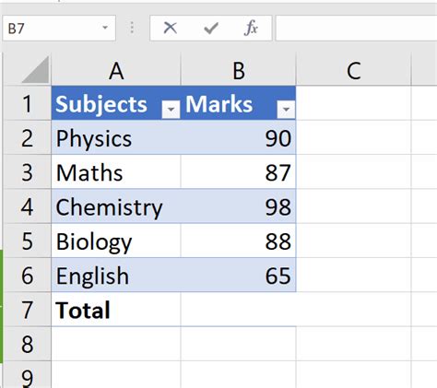Viewport: 437px width, 388px height.
Task: Open the Marks column filter dropdown
Action: (x=286, y=109)
